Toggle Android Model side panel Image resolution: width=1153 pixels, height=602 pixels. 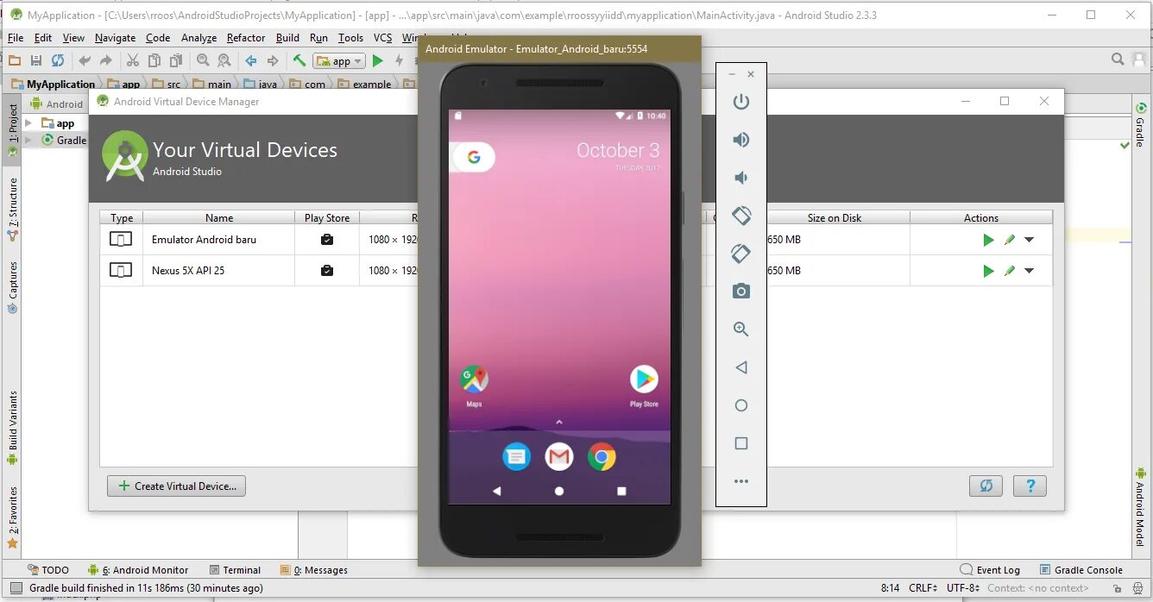(1140, 506)
